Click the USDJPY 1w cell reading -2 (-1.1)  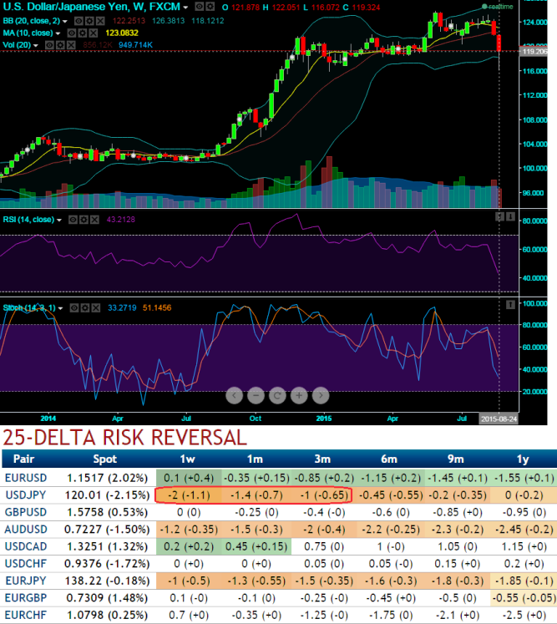pos(189,495)
